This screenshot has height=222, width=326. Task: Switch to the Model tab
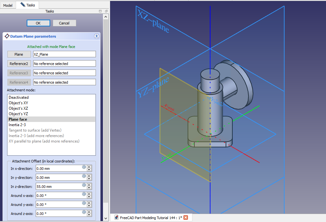pos(8,5)
